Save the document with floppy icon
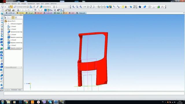The image size is (185, 104). pyautogui.click(x=9, y=10)
